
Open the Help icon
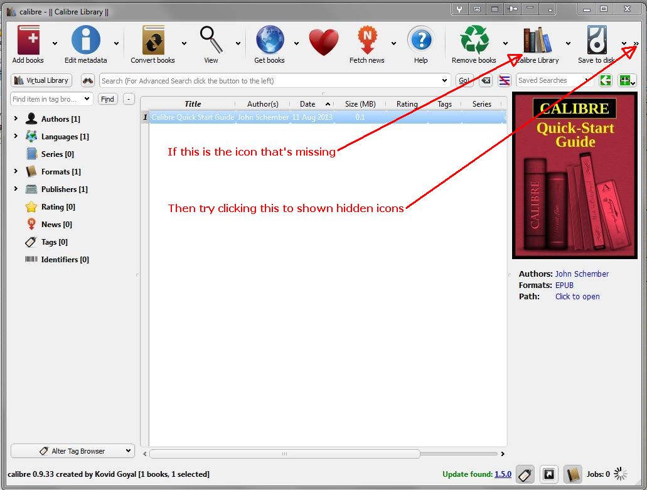point(421,40)
